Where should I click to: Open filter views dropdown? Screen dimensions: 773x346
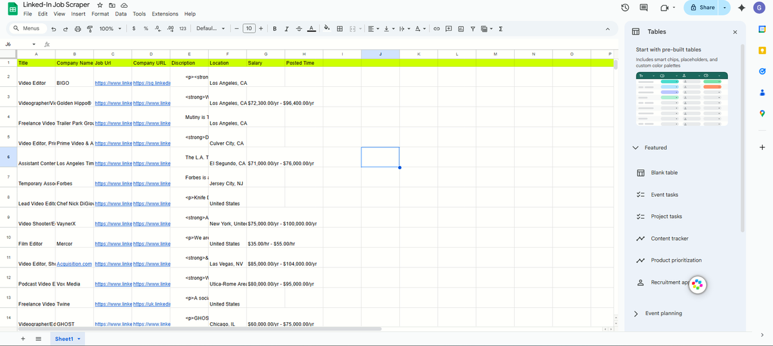pos(486,29)
